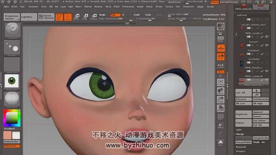Select the Scale transform tool
This screenshot has height=155, width=276.
tap(85, 17)
